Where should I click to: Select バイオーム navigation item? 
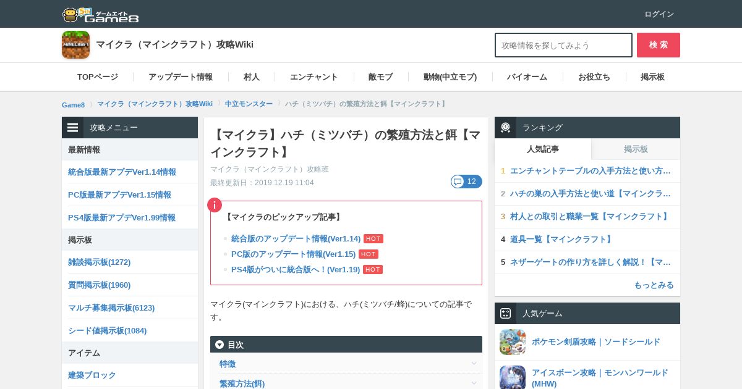pyautogui.click(x=527, y=77)
